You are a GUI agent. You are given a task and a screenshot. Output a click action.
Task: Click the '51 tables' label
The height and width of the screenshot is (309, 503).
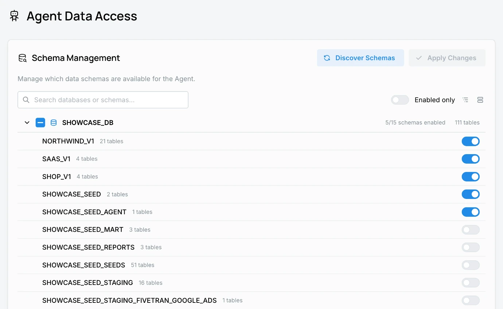click(x=143, y=265)
